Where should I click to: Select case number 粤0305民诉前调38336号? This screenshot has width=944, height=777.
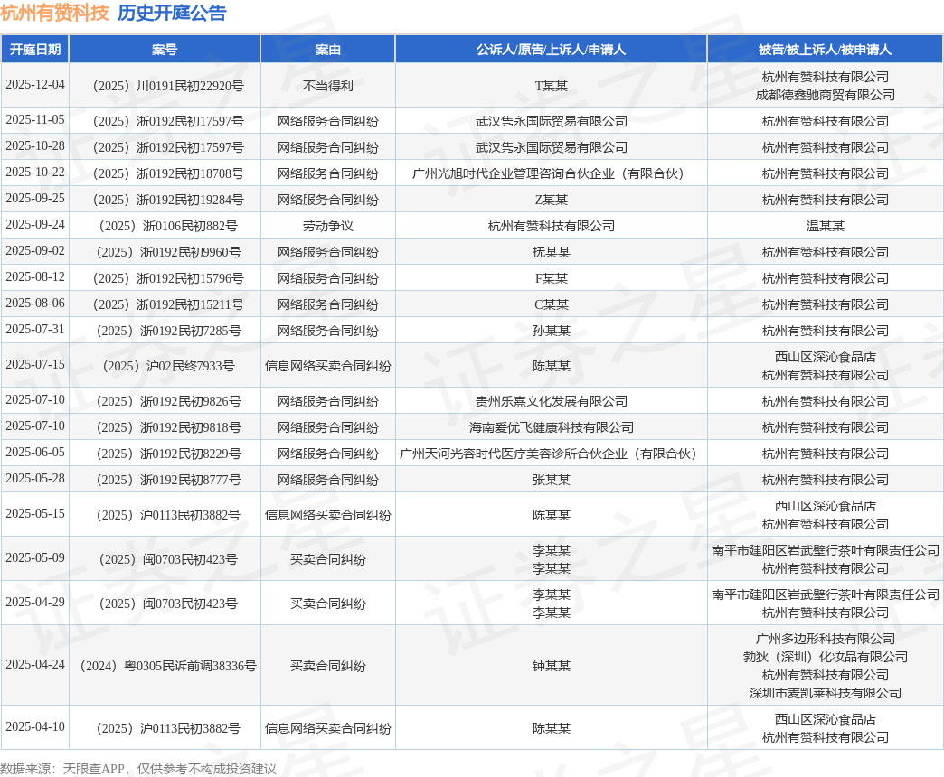coord(168,667)
